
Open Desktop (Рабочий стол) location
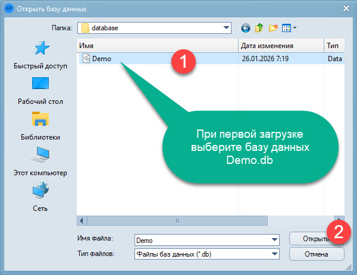point(40,91)
